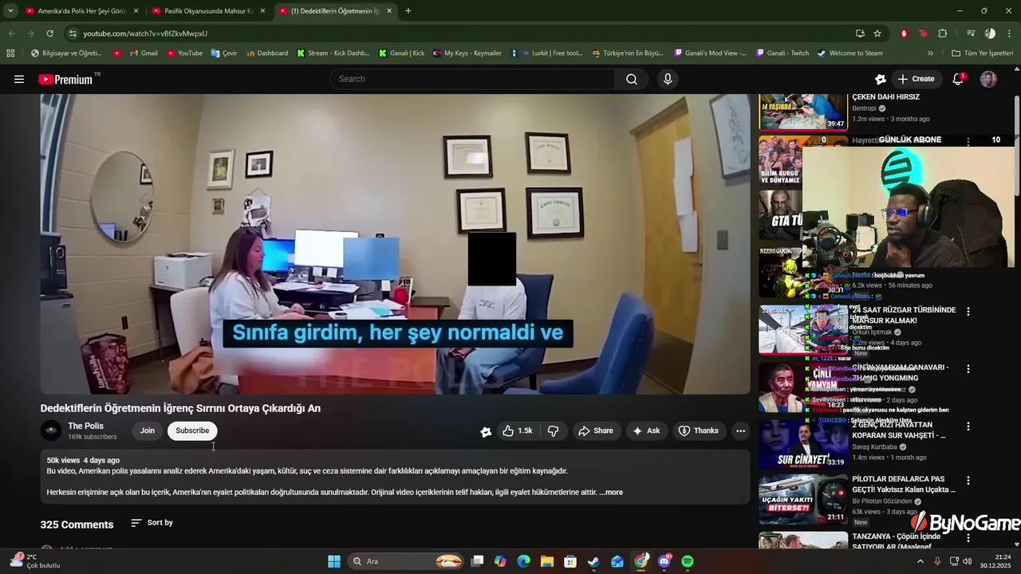Click the Thanks button
This screenshot has width=1021, height=574.
point(699,431)
